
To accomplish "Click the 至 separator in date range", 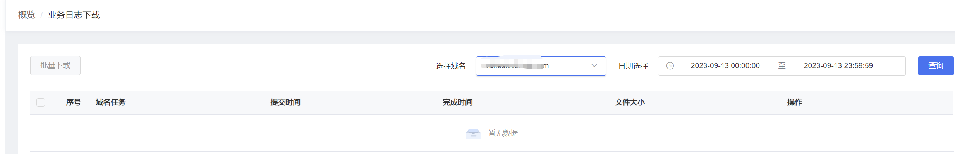I will pos(782,66).
